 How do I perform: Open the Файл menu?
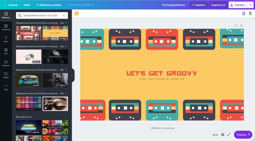click(27, 5)
